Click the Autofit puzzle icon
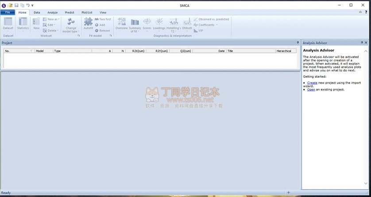Viewport: 371px width, 197px height. tap(88, 22)
